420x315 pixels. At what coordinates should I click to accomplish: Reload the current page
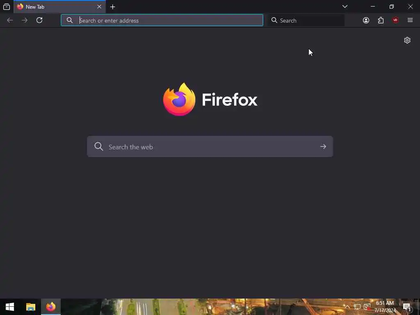click(39, 20)
